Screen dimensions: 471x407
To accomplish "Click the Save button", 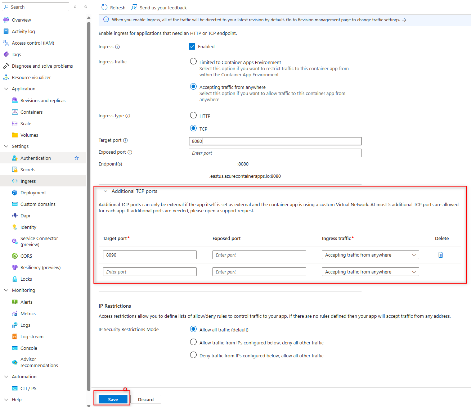I will click(x=113, y=399).
